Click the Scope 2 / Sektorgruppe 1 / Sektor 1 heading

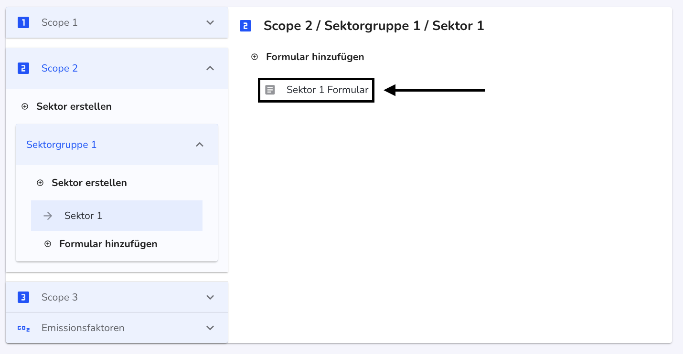(x=374, y=26)
